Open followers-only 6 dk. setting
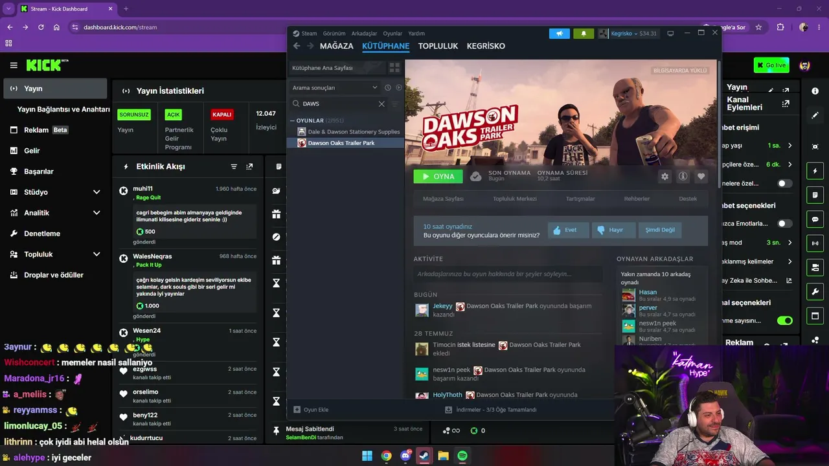 [x=780, y=164]
